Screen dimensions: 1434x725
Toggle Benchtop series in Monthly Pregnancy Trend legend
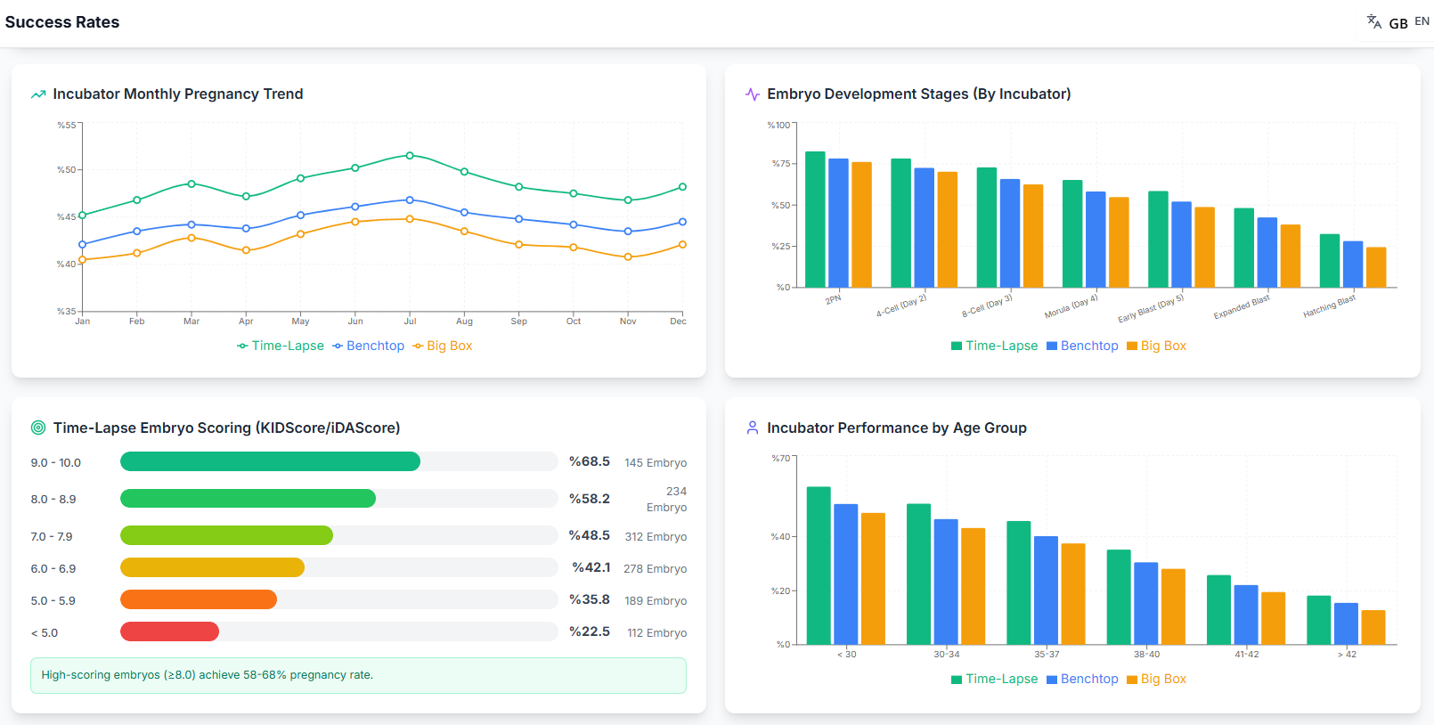click(368, 346)
